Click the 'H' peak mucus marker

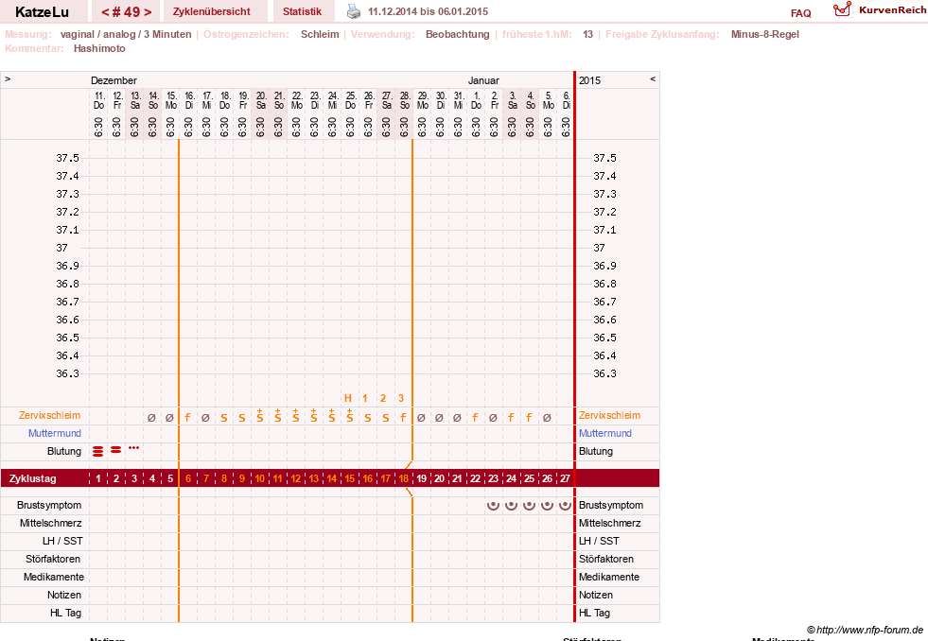[x=348, y=398]
